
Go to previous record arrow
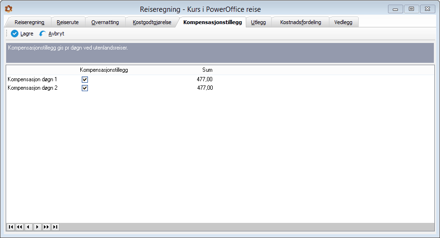(x=28, y=227)
